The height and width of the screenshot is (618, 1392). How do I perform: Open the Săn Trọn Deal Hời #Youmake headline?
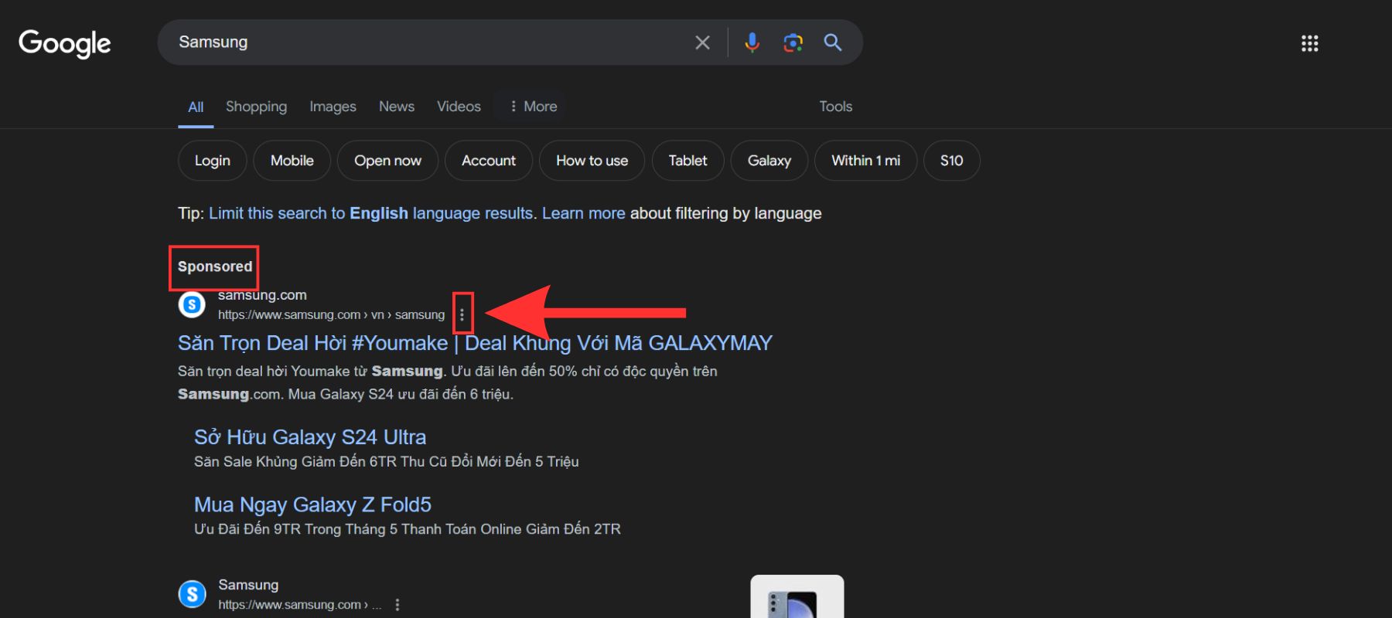coord(475,343)
